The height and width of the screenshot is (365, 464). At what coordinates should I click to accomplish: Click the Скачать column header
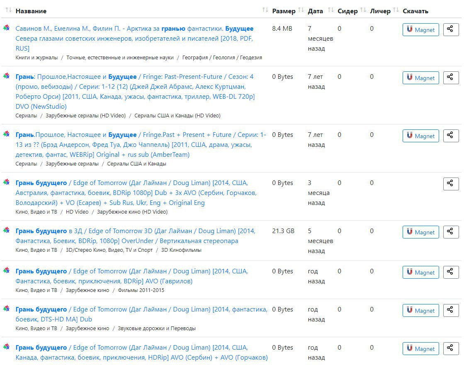tap(415, 11)
